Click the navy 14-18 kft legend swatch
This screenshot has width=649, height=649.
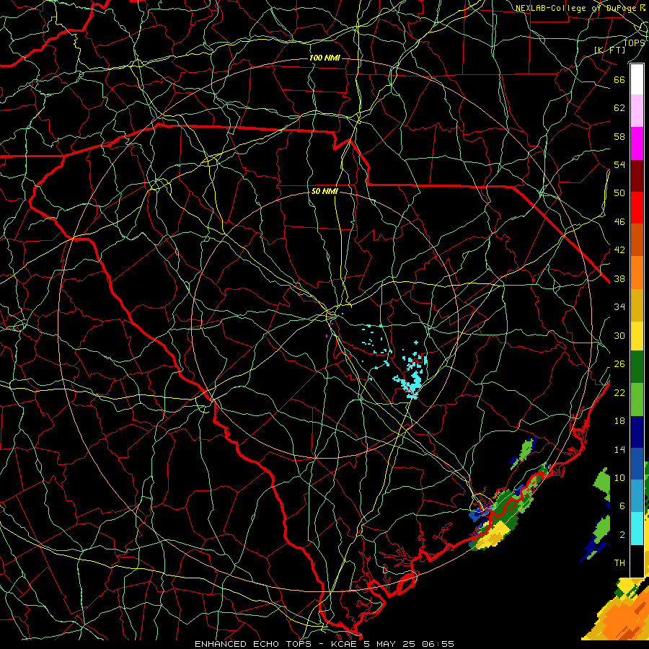[637, 432]
